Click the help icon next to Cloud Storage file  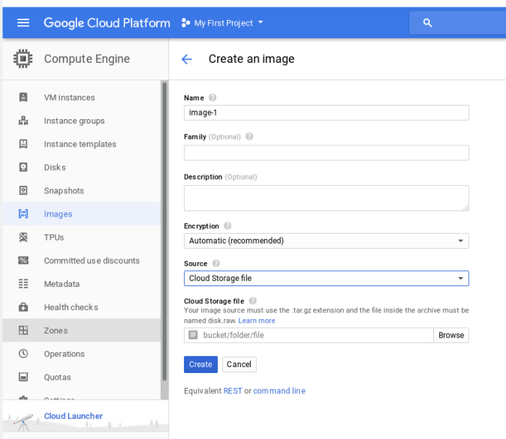coord(253,301)
